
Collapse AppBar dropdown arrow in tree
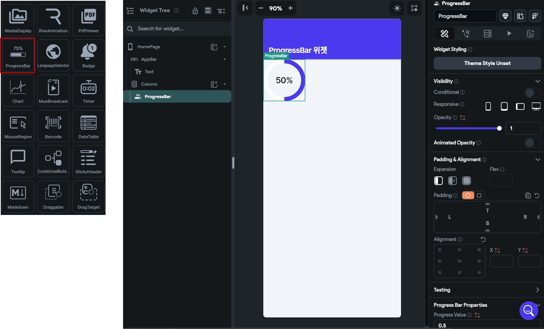click(225, 59)
